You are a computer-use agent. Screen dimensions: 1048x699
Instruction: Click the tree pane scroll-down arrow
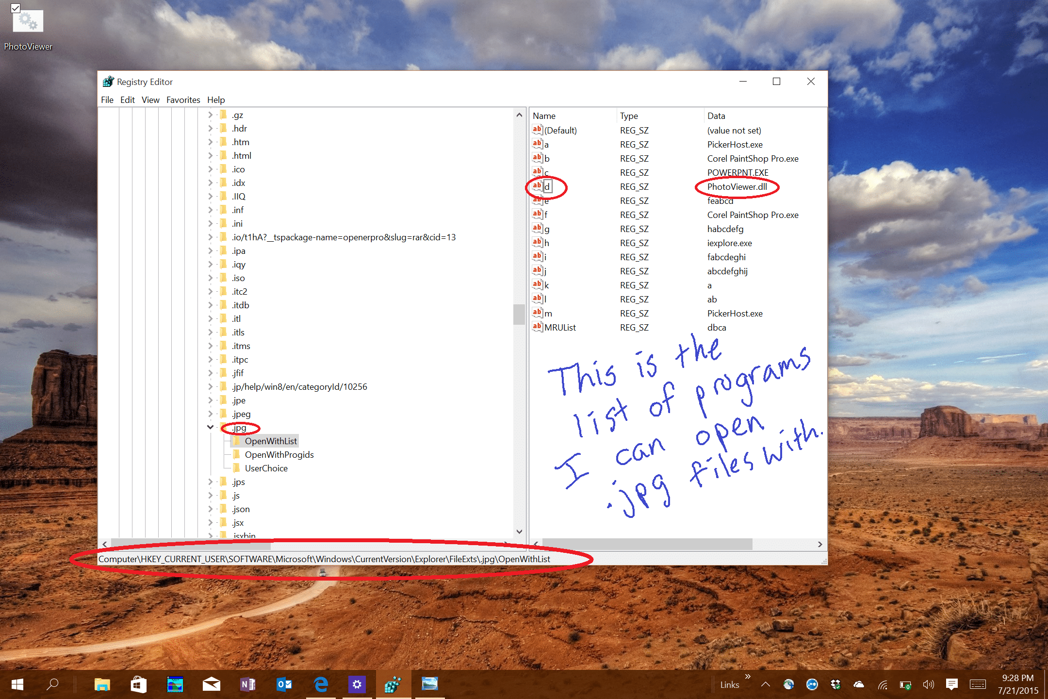coord(519,531)
